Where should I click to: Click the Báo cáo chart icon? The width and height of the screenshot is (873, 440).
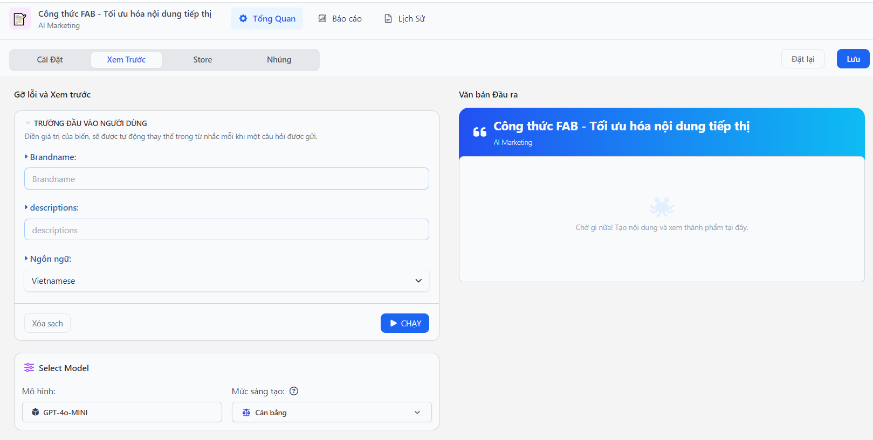point(322,18)
